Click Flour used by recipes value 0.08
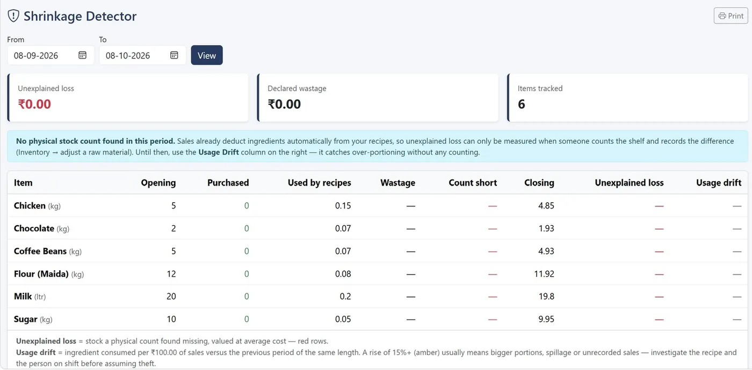The height and width of the screenshot is (370, 752). 343,274
